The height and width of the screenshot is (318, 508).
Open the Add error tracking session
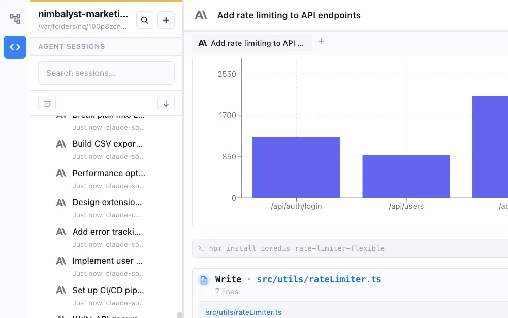pyautogui.click(x=107, y=232)
